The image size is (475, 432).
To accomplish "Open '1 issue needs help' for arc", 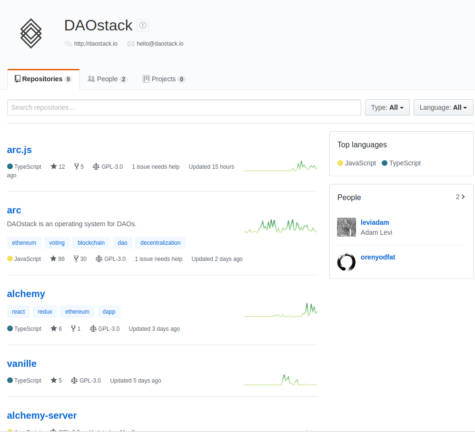I will point(159,259).
